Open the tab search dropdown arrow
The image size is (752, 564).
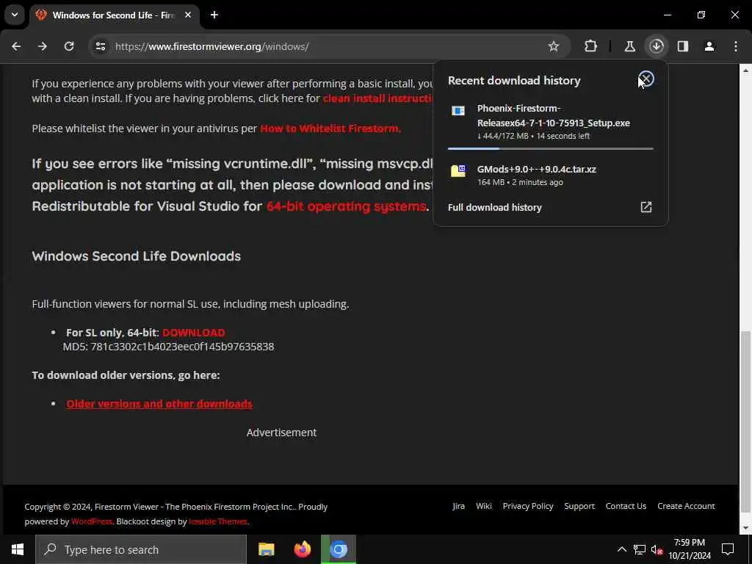pos(15,15)
